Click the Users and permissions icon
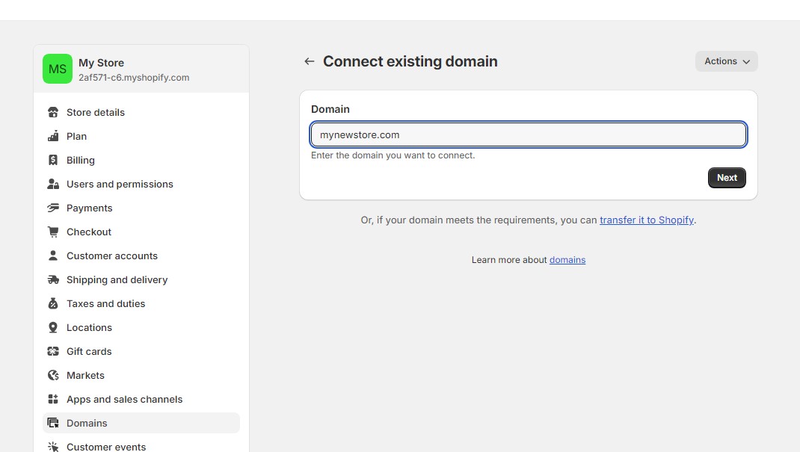Viewport: 800px width, 452px height. 53,184
